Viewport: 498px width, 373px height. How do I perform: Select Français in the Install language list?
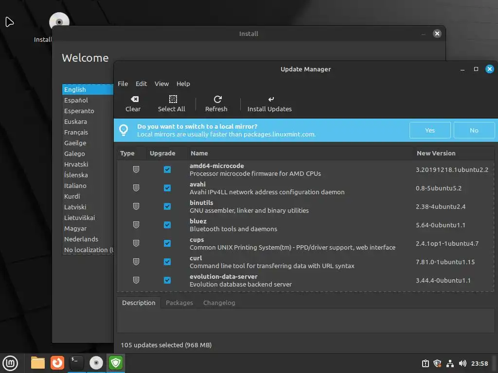click(x=88, y=132)
